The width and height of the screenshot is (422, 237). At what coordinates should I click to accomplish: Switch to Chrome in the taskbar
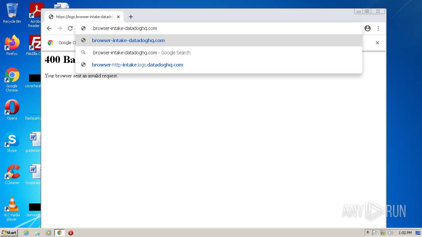click(59, 233)
